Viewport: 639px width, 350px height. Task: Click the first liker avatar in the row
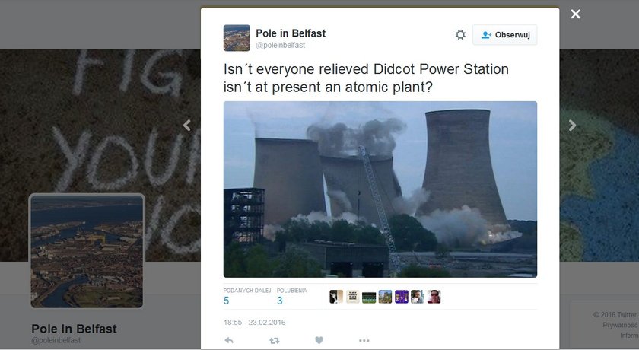336,297
